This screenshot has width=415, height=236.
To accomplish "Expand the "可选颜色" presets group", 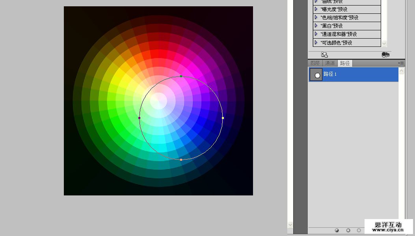I will (316, 42).
